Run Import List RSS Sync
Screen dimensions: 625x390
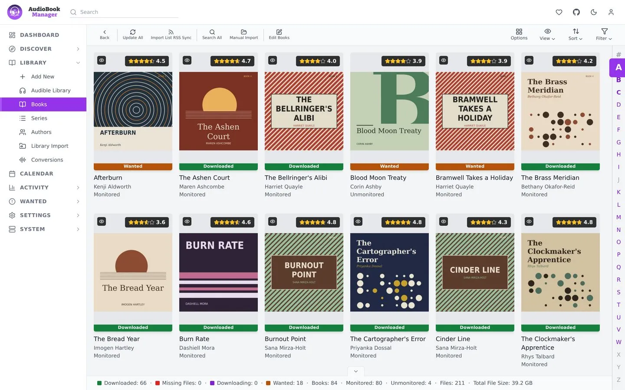(x=171, y=35)
